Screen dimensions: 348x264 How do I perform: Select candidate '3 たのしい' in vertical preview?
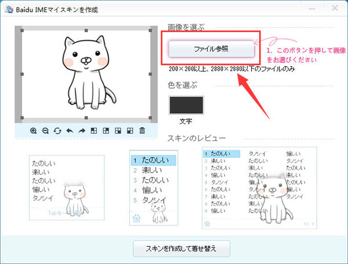click(x=151, y=180)
